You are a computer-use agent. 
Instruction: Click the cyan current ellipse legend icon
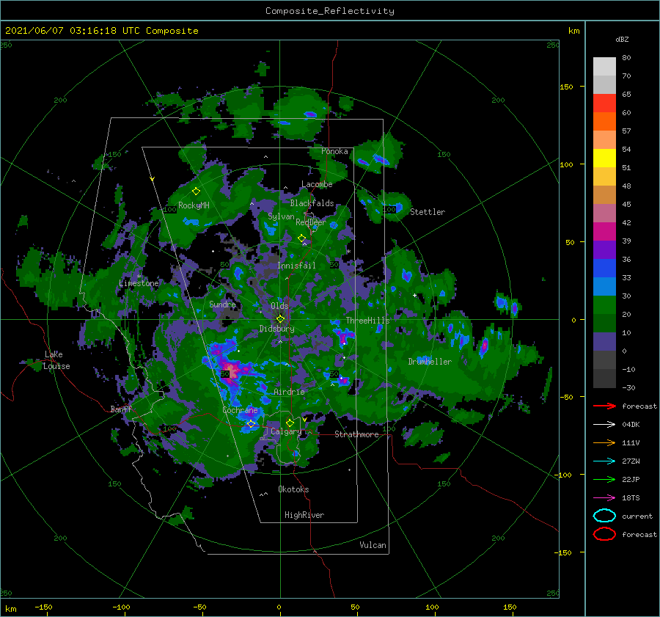604,516
